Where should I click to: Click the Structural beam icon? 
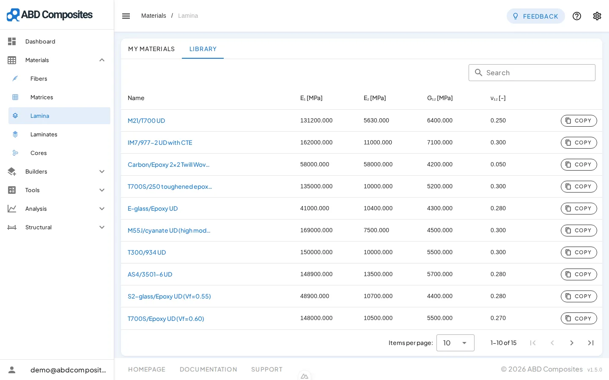(x=12, y=227)
